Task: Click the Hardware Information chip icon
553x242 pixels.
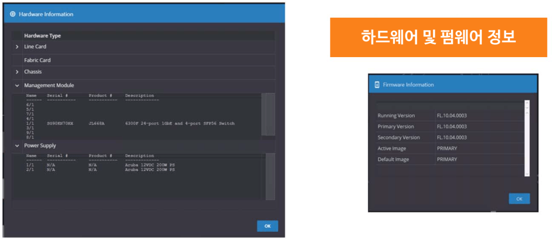Action: 12,14
